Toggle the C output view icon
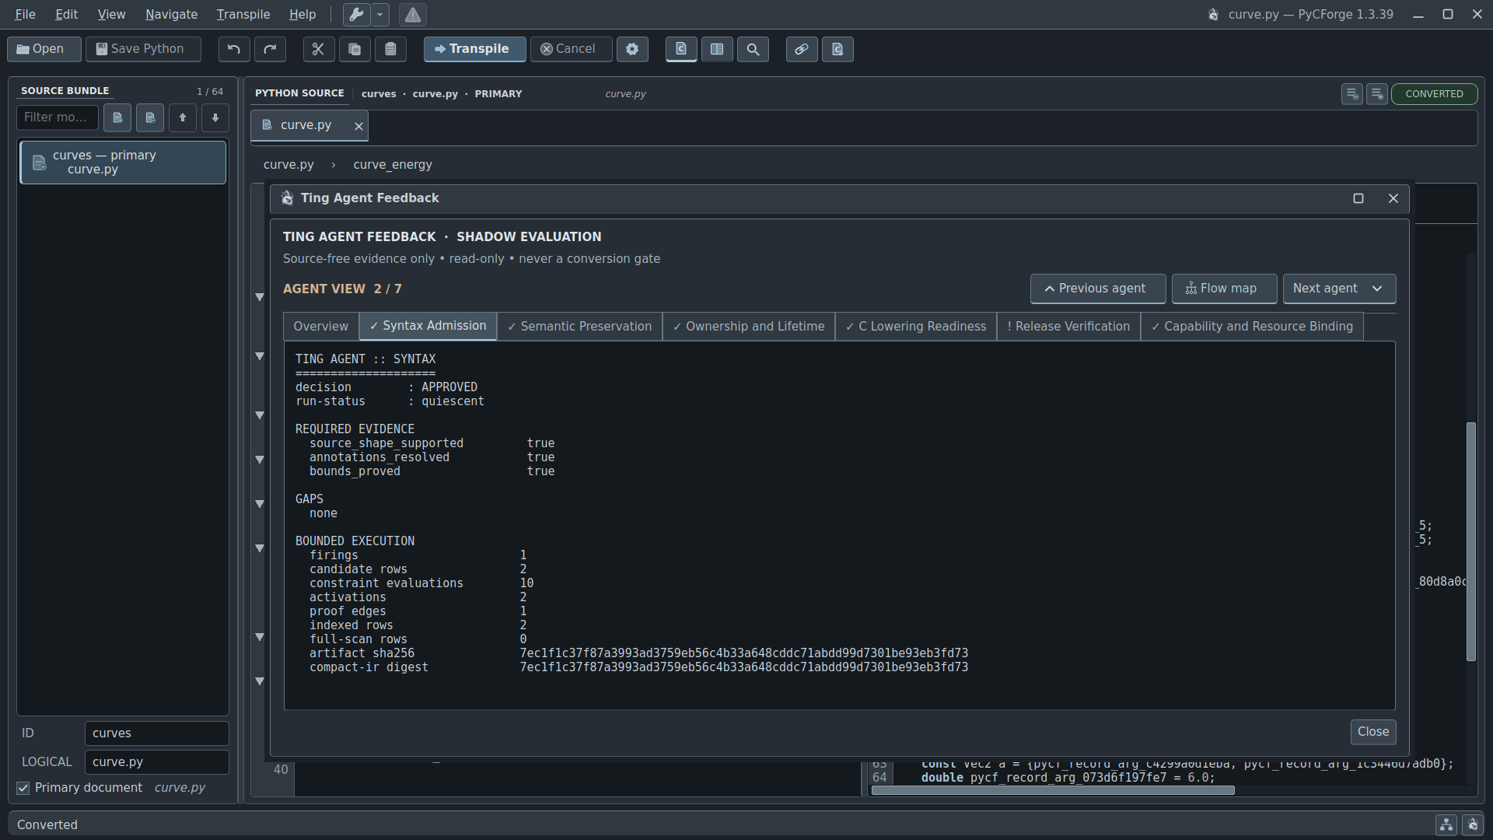The width and height of the screenshot is (1493, 840). [681, 49]
